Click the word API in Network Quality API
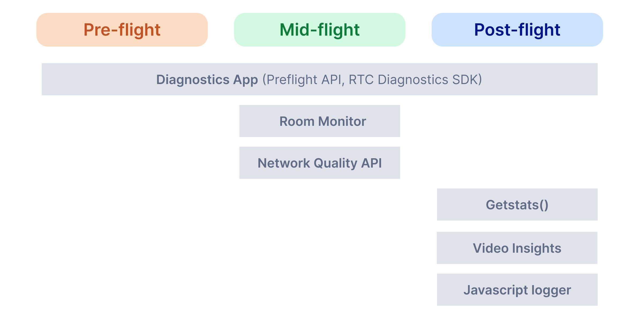This screenshot has height=318, width=640. pos(371,163)
